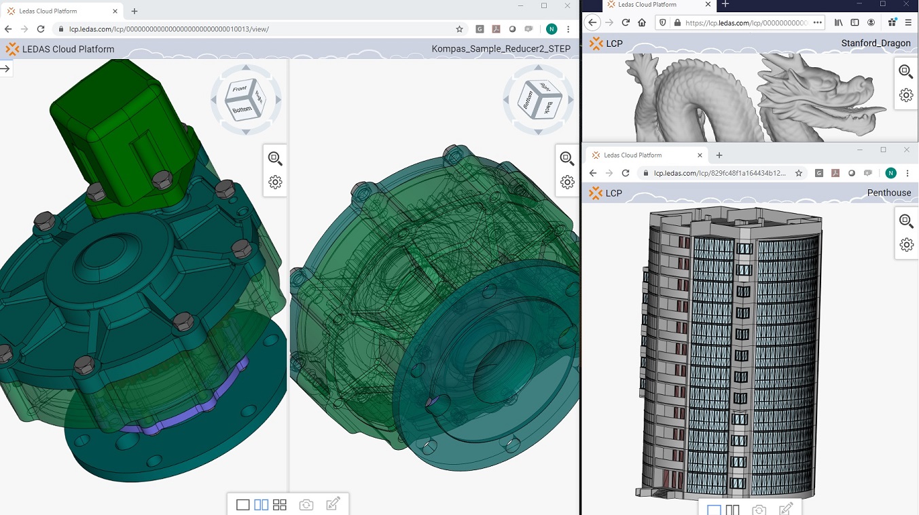This screenshot has height=515, width=919.
Task: Click the Penthouse window address bar
Action: coord(723,173)
